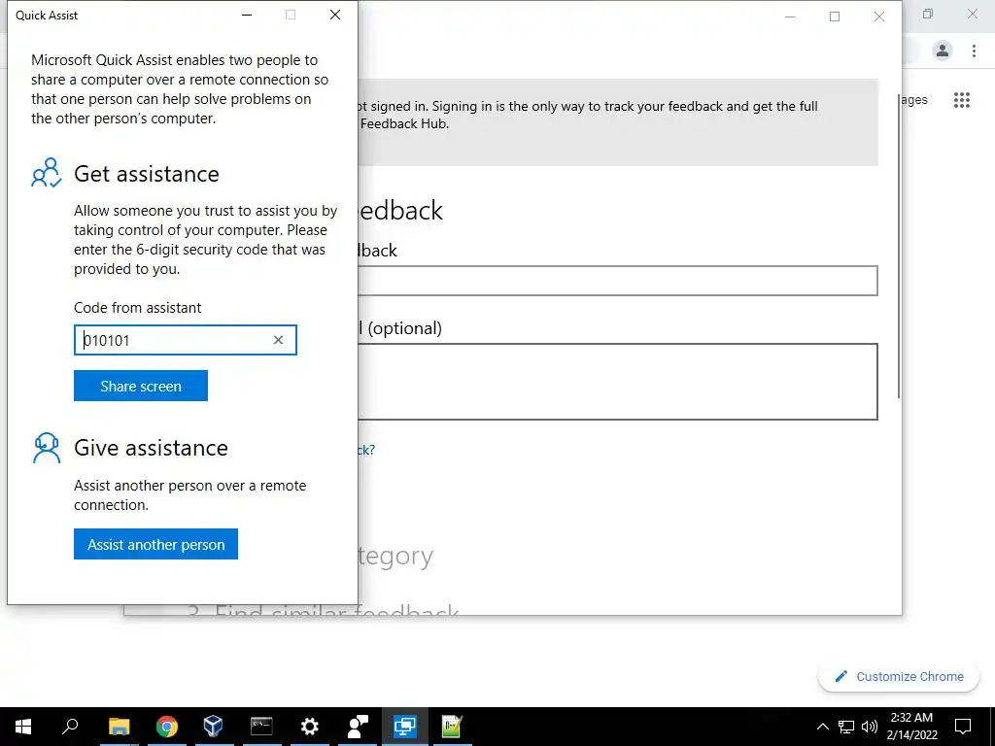Open Command Prompt from taskbar
995x746 pixels.
tap(261, 727)
